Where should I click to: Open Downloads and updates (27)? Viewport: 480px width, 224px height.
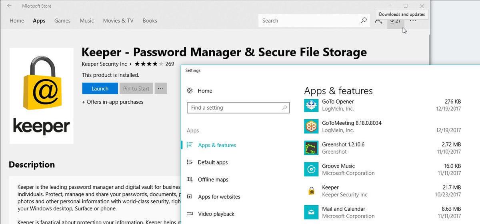point(396,21)
